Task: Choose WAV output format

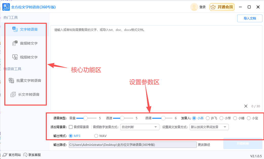Action: (96, 136)
